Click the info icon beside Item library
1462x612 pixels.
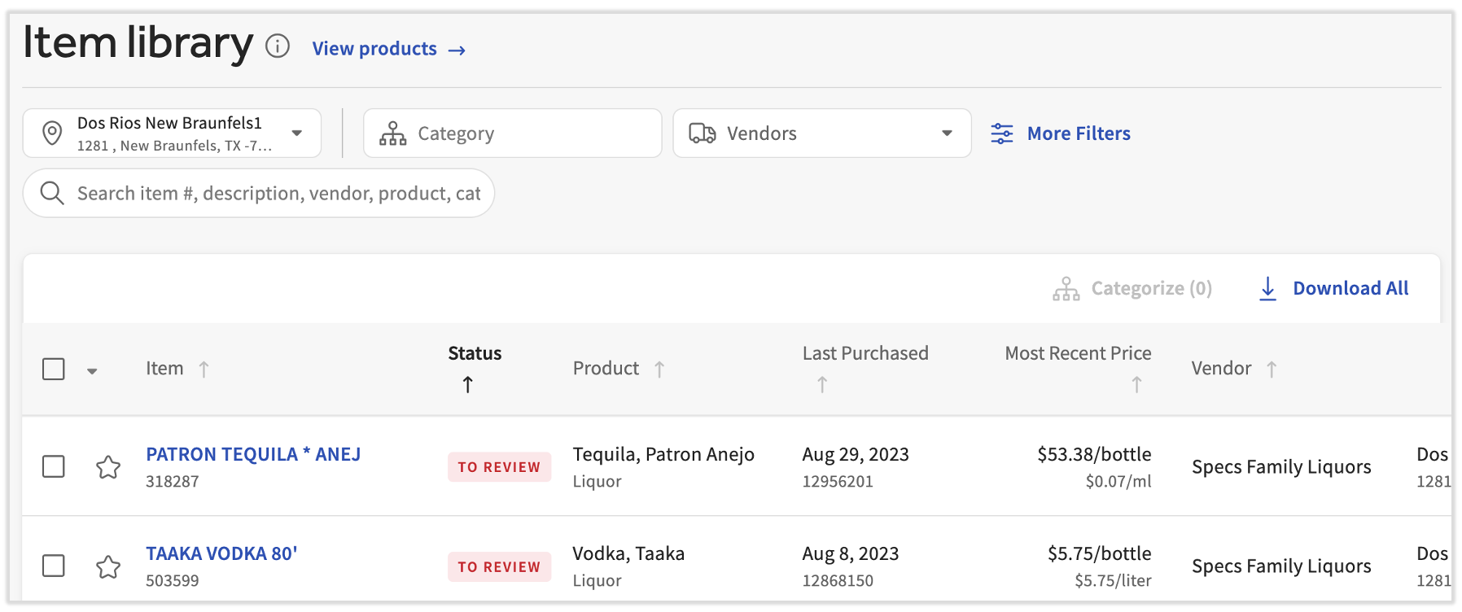tap(278, 46)
